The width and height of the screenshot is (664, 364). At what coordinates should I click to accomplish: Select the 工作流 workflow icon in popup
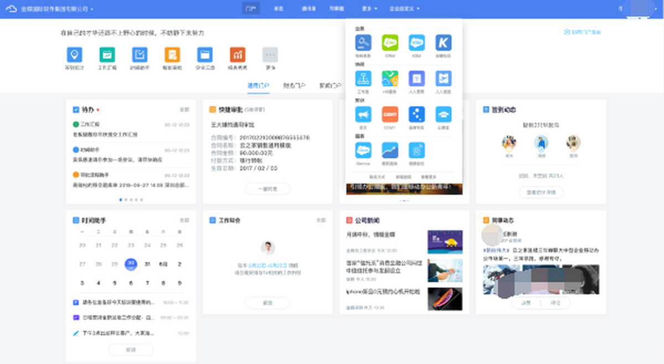click(x=363, y=79)
